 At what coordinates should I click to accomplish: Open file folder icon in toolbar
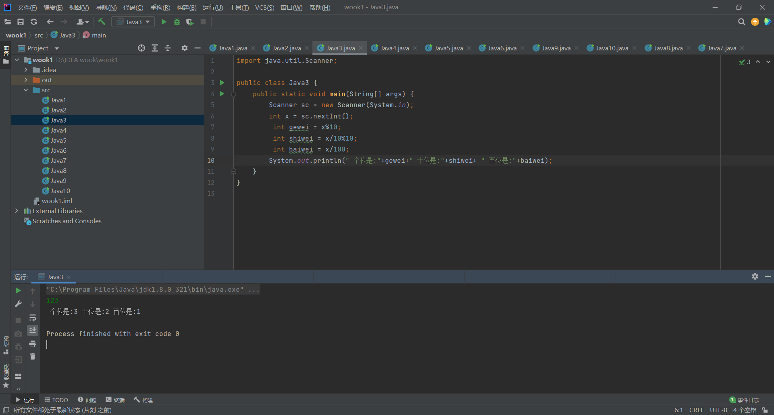(8, 22)
